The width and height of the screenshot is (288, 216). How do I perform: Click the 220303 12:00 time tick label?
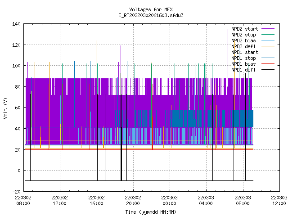279,201
